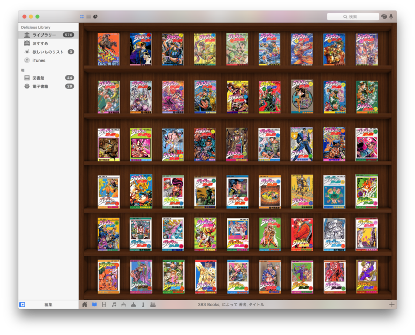The height and width of the screenshot is (335, 415).
Task: Select the ライブラリー row in the sidebar
Action: pyautogui.click(x=48, y=35)
